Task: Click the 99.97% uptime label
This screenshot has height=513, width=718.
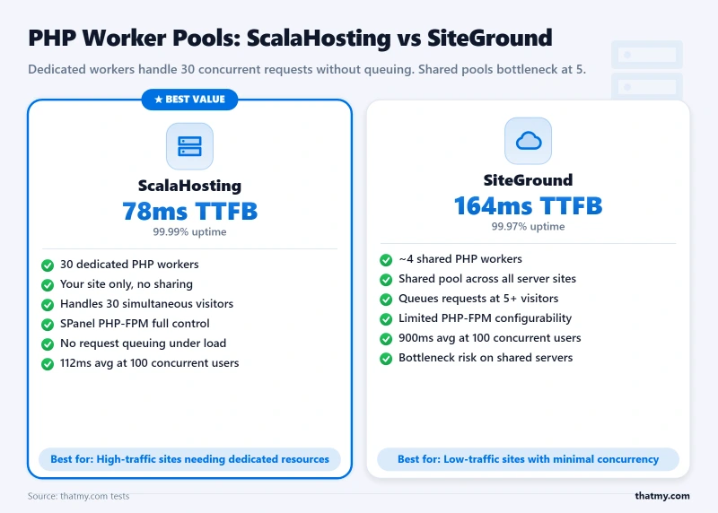Action: click(x=528, y=227)
